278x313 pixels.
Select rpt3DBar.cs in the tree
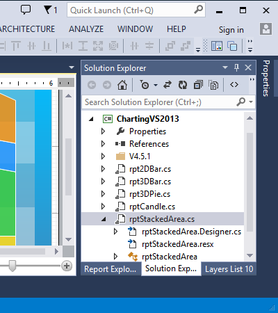(150, 182)
